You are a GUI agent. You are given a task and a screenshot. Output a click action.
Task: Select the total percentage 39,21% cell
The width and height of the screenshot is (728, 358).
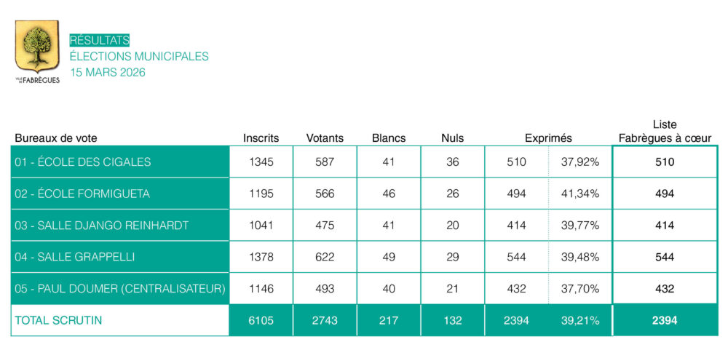[579, 320]
